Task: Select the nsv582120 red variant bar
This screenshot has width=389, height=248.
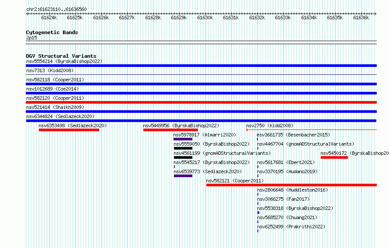Action: click(x=201, y=102)
